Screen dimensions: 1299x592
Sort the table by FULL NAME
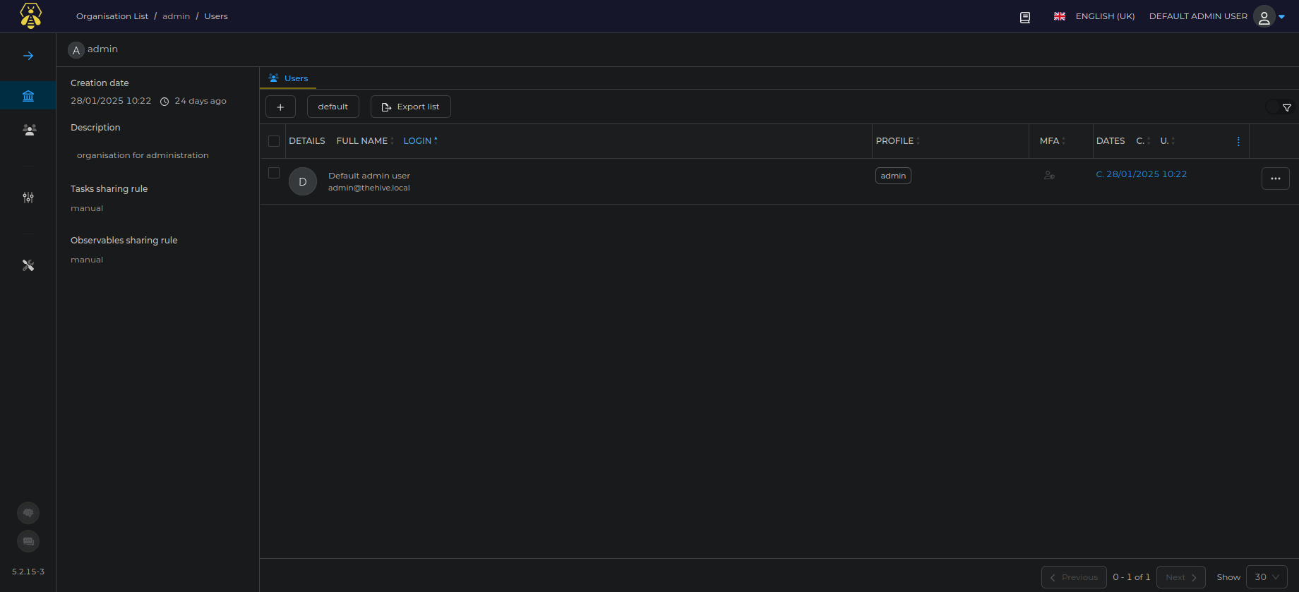coord(365,141)
